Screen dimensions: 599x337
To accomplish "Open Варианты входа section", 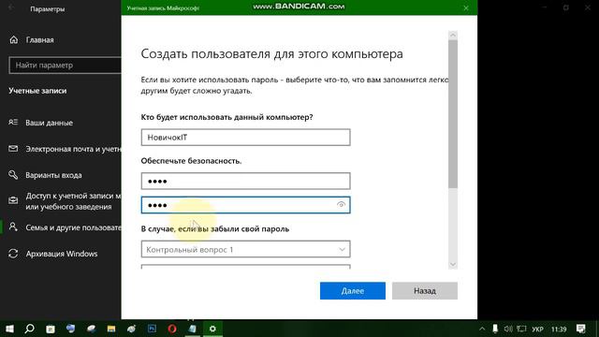I will tap(53, 175).
